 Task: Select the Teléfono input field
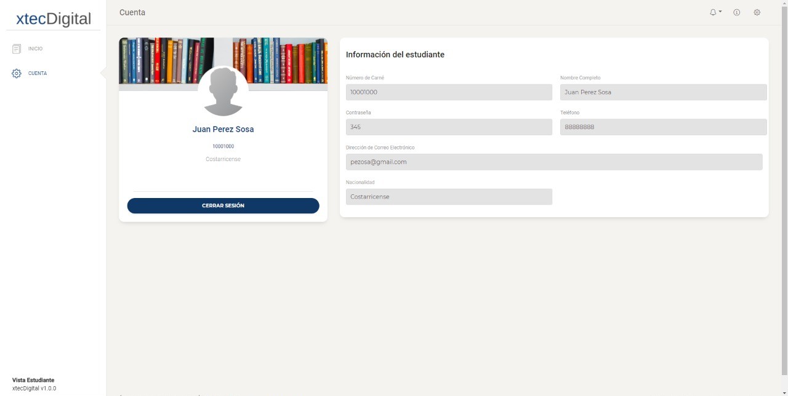(664, 127)
